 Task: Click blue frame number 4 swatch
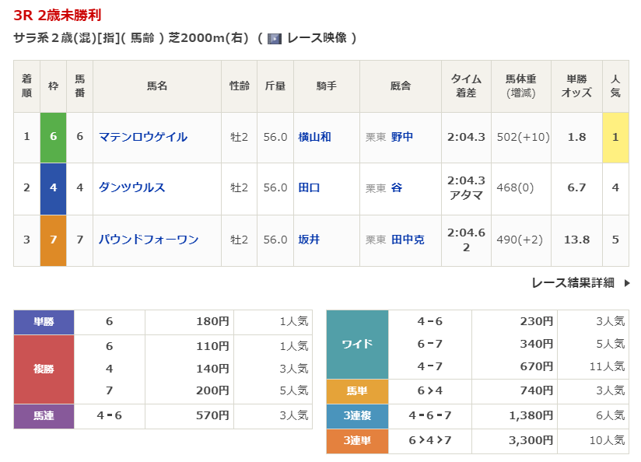click(53, 187)
